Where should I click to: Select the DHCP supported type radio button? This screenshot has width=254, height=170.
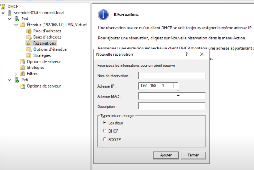104,131
